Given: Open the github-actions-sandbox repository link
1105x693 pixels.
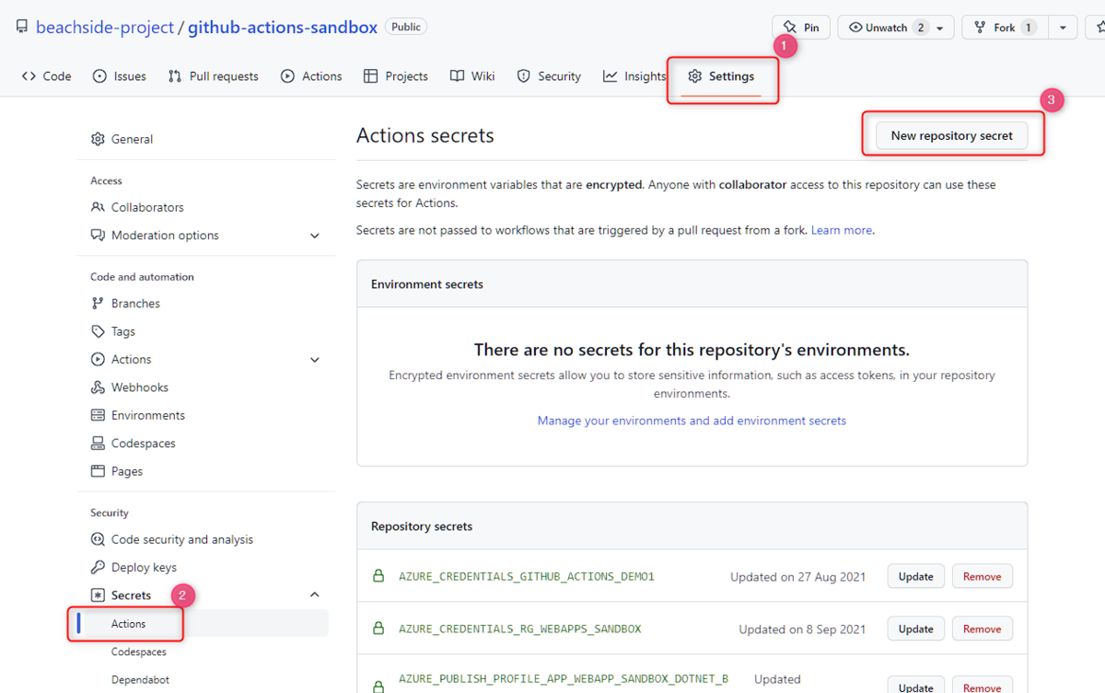Looking at the screenshot, I should pyautogui.click(x=283, y=28).
